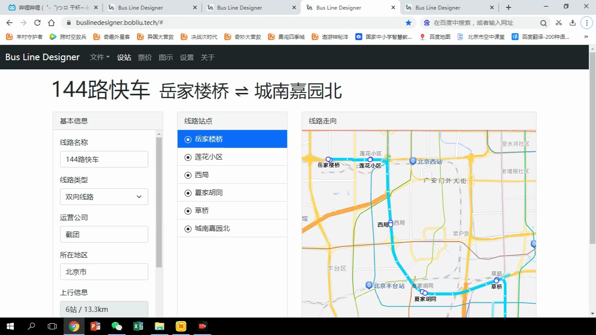Select 岳家楼桥 stop in station list

(232, 139)
